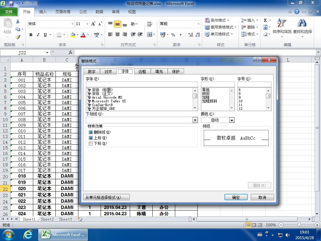Click the Sheet2 worksheet tab

[x=47, y=219]
